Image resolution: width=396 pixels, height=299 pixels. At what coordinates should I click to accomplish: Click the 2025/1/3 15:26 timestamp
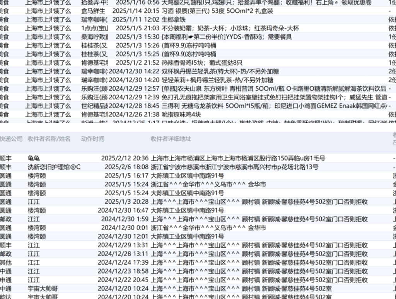pos(138,46)
